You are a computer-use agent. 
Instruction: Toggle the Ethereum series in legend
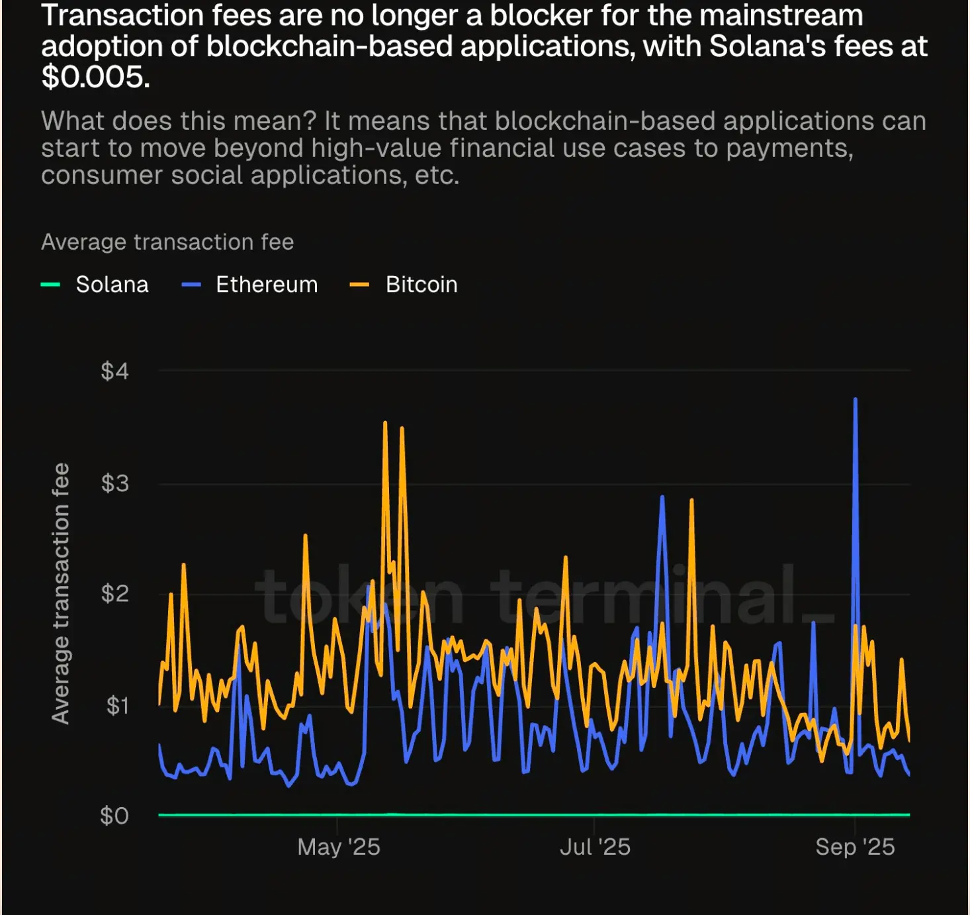(x=250, y=285)
